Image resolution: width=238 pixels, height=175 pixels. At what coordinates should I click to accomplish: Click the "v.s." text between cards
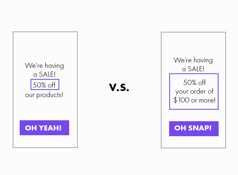click(119, 87)
